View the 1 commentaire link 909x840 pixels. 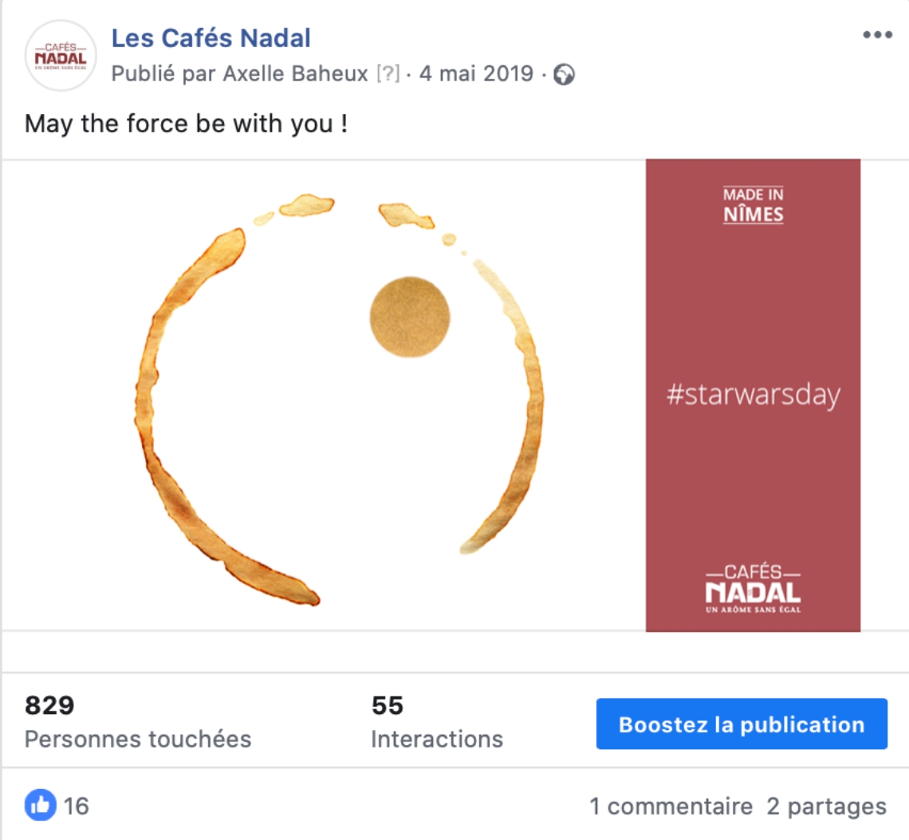(x=671, y=807)
